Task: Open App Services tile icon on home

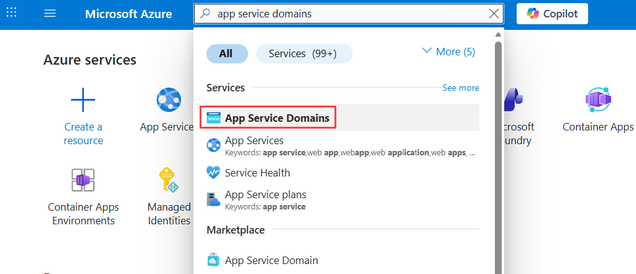Action: [168, 99]
